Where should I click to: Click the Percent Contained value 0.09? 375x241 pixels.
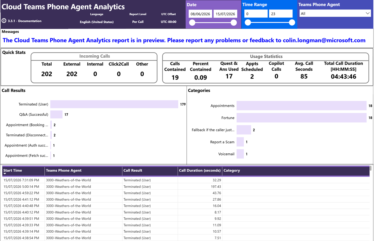click(x=200, y=78)
